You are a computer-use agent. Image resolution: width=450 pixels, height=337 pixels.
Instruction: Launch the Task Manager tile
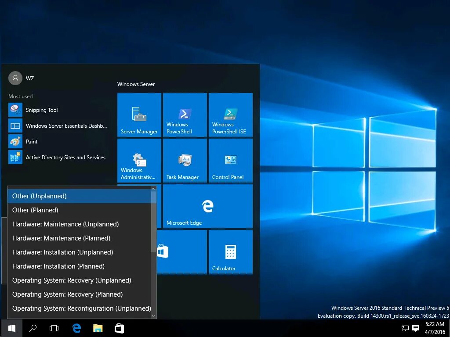click(185, 161)
